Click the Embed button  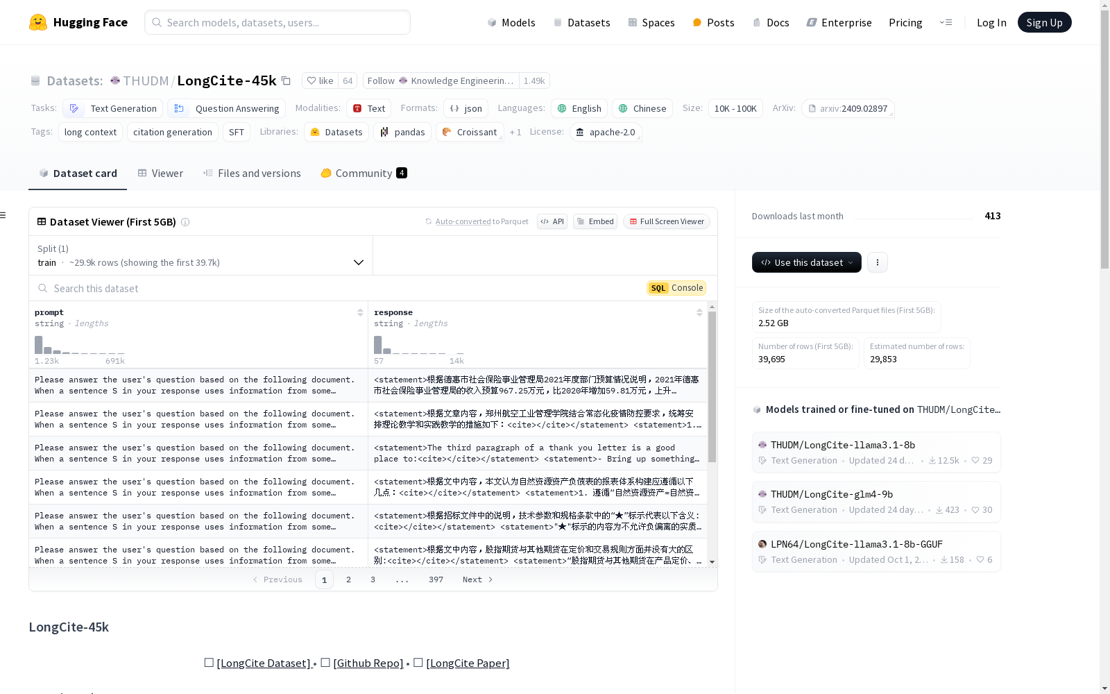[x=595, y=221]
